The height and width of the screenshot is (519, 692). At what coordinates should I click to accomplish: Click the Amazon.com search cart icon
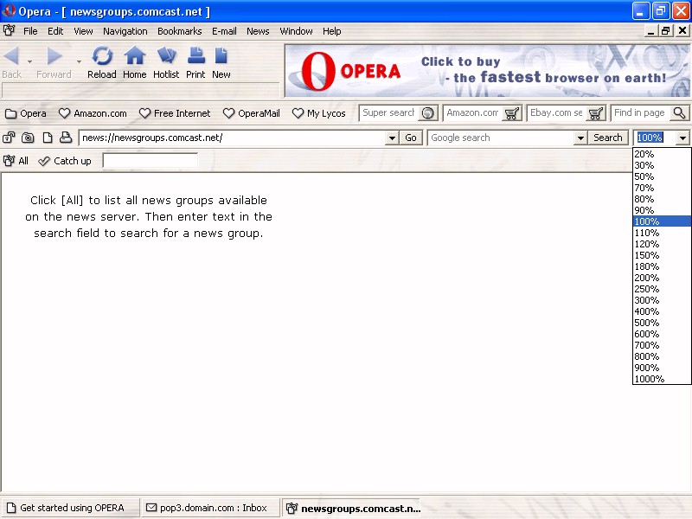point(512,113)
